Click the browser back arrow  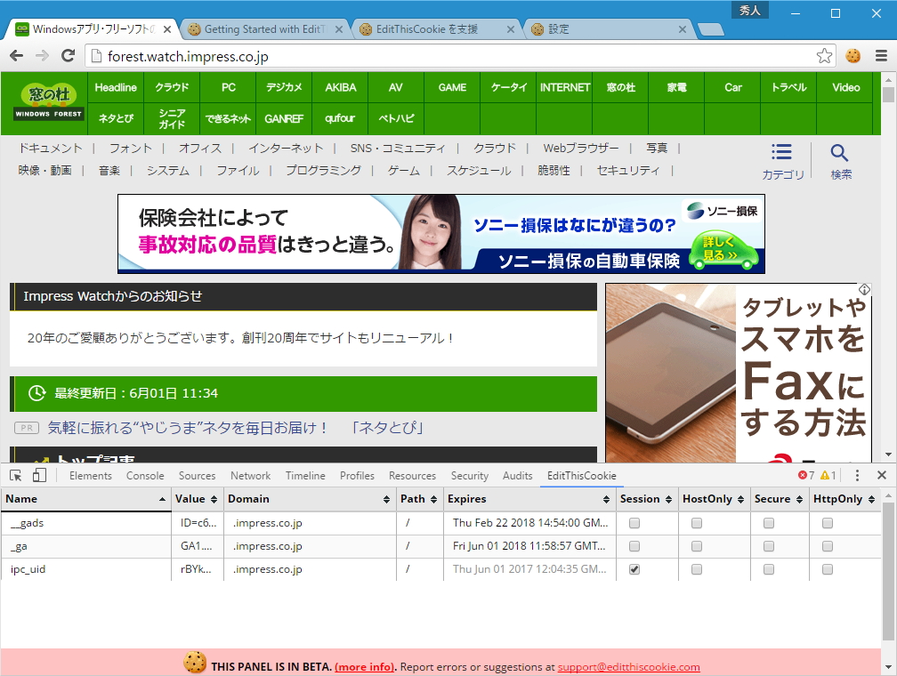[x=17, y=55]
